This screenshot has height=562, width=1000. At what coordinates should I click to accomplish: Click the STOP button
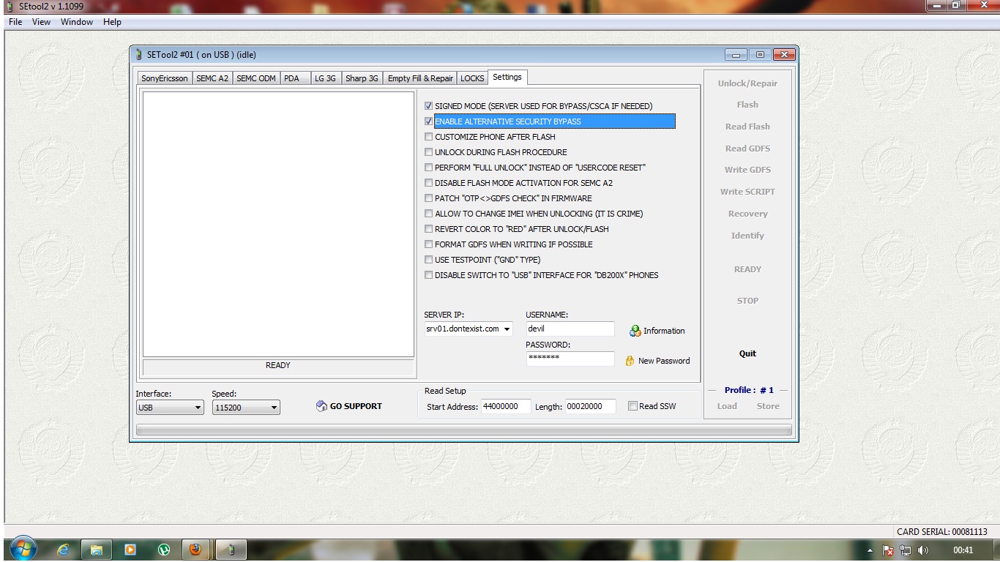coord(747,301)
